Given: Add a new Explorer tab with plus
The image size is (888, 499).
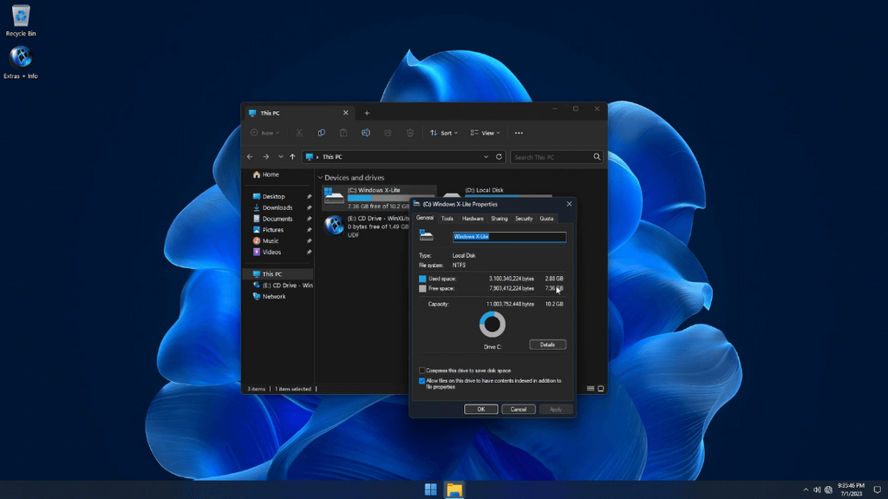Looking at the screenshot, I should (x=367, y=113).
